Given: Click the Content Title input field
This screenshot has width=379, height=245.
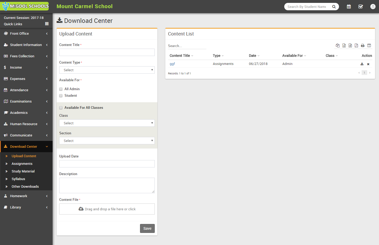Looking at the screenshot, I should 107,52.
